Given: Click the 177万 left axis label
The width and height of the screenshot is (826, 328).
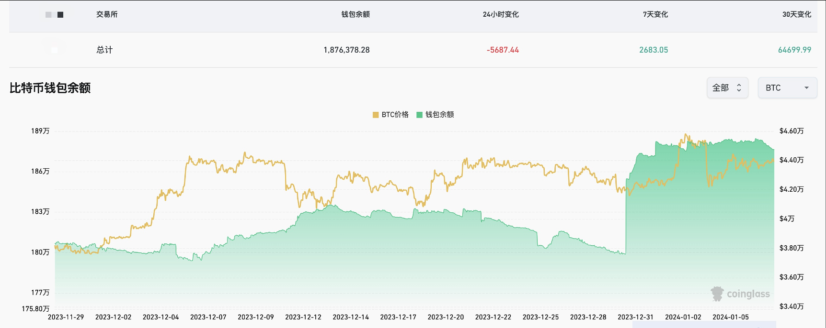Looking at the screenshot, I should pyautogui.click(x=40, y=292).
